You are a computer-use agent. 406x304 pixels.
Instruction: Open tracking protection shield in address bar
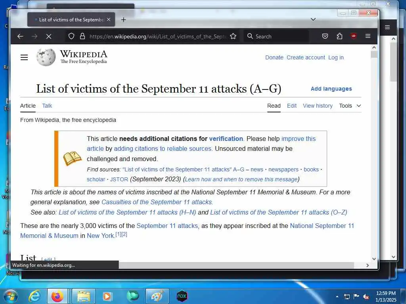click(71, 36)
